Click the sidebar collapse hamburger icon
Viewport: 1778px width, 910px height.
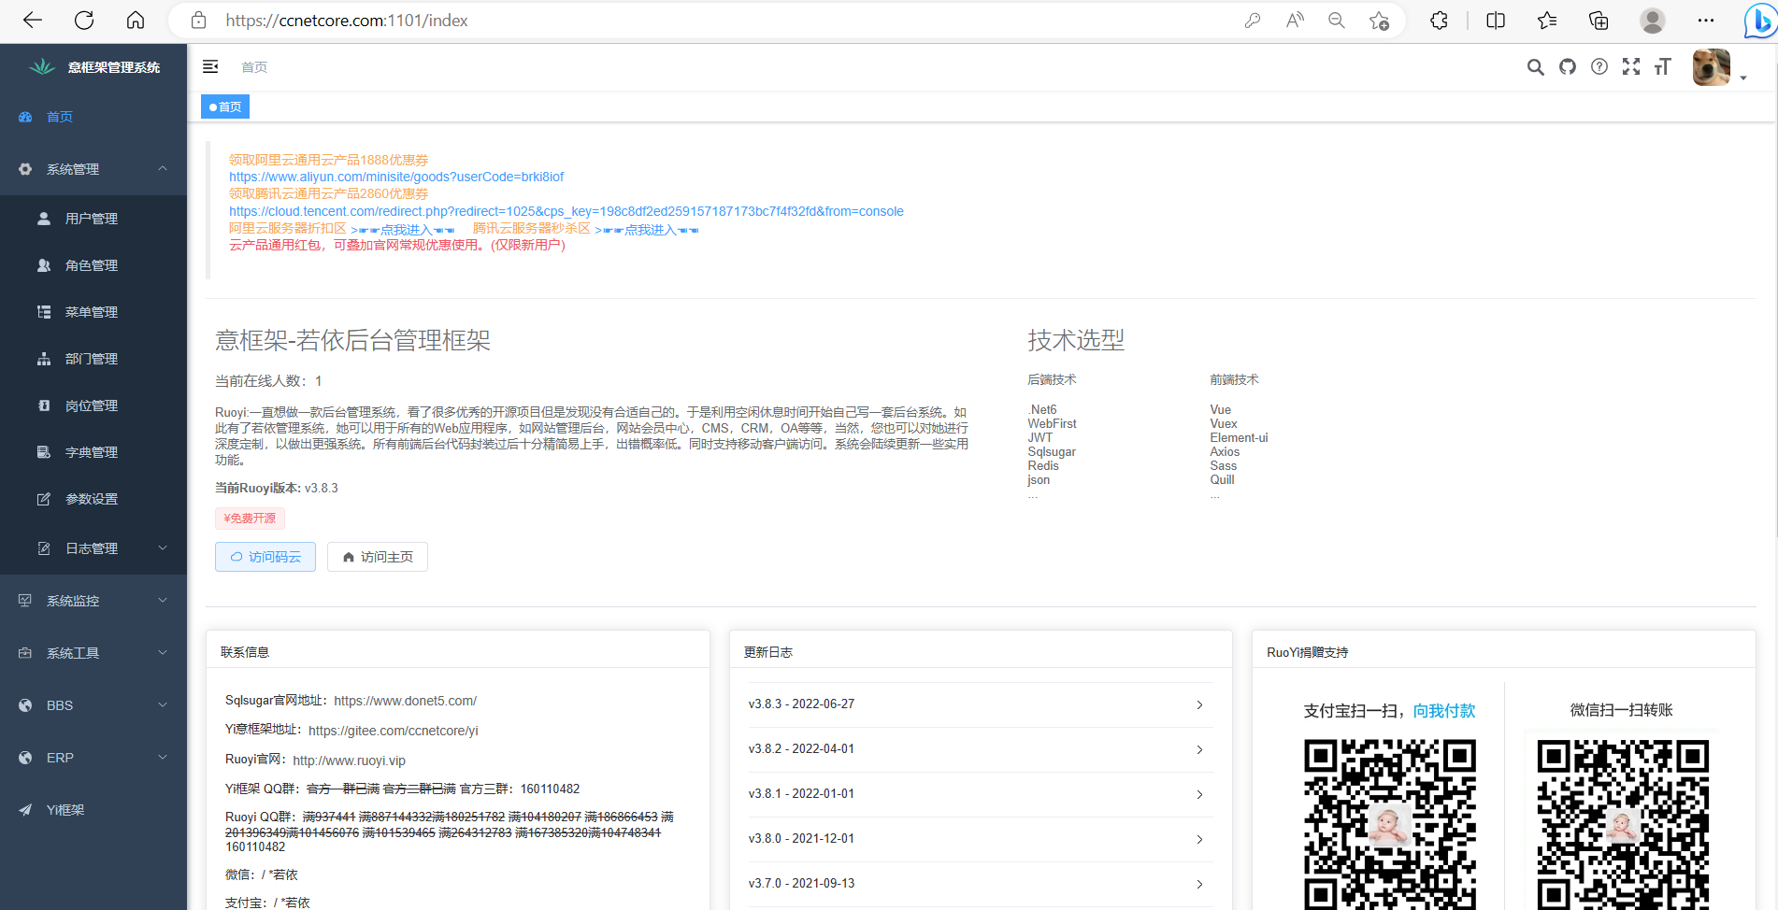click(210, 66)
